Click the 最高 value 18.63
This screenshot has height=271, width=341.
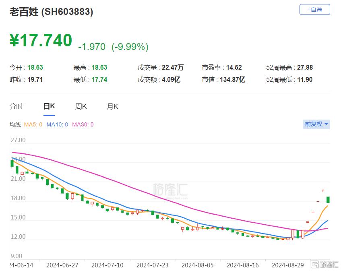(x=99, y=67)
